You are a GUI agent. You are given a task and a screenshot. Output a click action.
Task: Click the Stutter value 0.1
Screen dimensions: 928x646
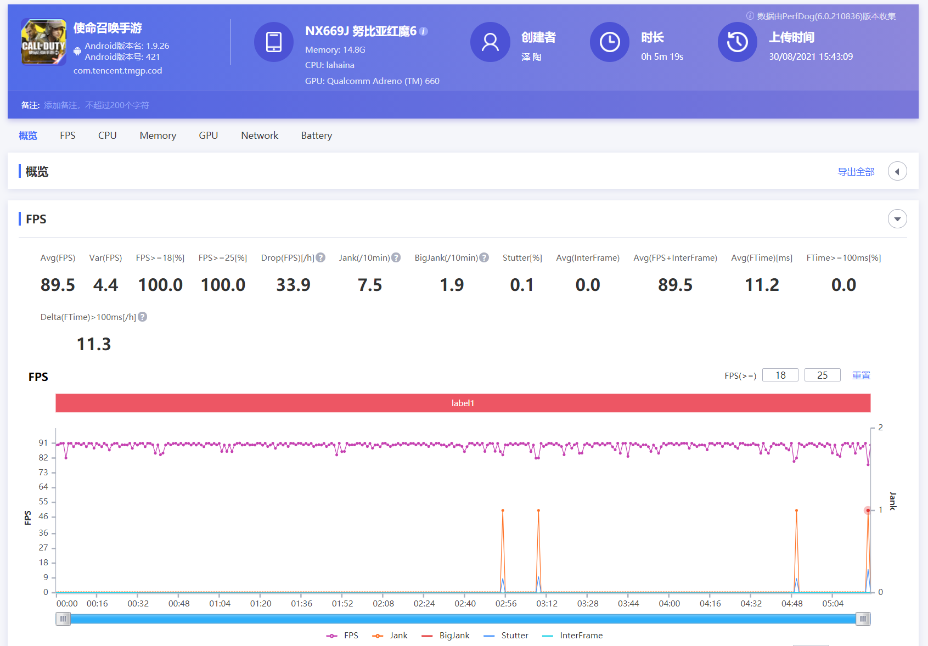[522, 285]
